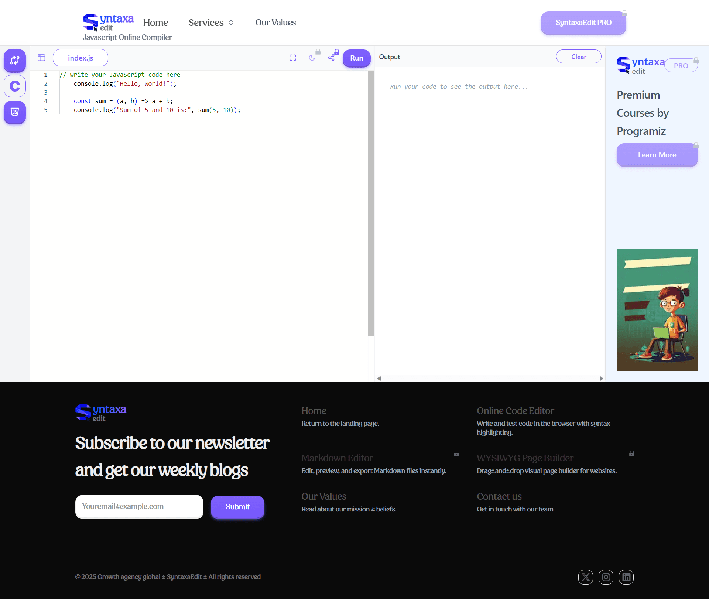Open the Online Code Editor footer link
Image resolution: width=709 pixels, height=599 pixels.
point(515,411)
